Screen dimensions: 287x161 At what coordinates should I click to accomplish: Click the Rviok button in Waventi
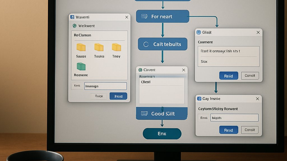[99, 96]
